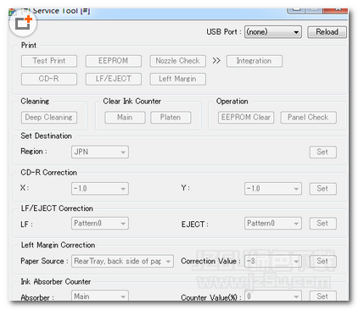Viewport: 358px width, 310px height.
Task: Open the Absorber dropdown showing Main
Action: click(x=100, y=296)
